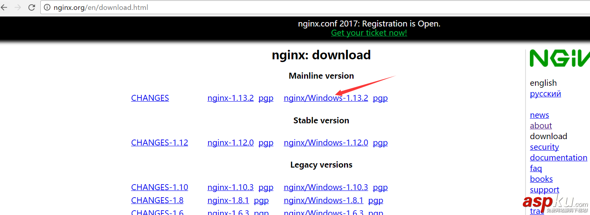Image resolution: width=590 pixels, height=215 pixels.
Task: Click 'nginx.conf 2017: Registration is Open.' banner text
Action: (x=369, y=24)
